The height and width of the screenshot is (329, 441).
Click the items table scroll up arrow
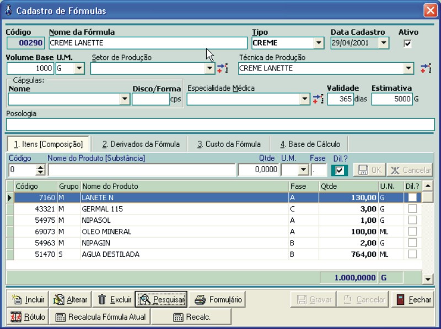point(428,185)
